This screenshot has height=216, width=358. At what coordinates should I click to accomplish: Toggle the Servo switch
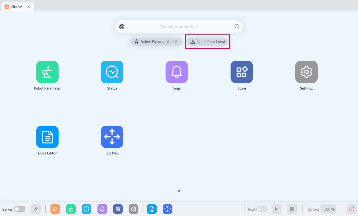click(20, 209)
